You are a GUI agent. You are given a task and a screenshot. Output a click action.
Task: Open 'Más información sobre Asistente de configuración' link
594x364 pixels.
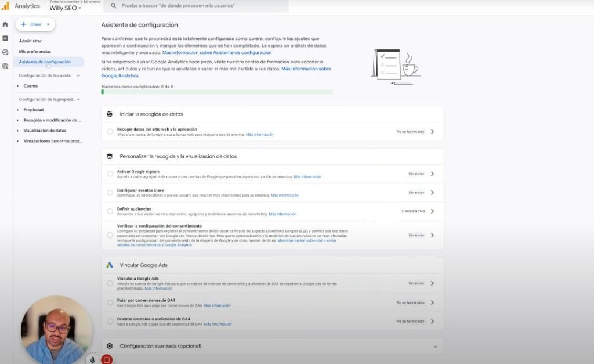217,52
